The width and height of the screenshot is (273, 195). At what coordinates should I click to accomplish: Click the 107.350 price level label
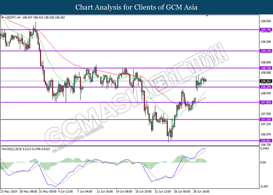tap(266, 119)
